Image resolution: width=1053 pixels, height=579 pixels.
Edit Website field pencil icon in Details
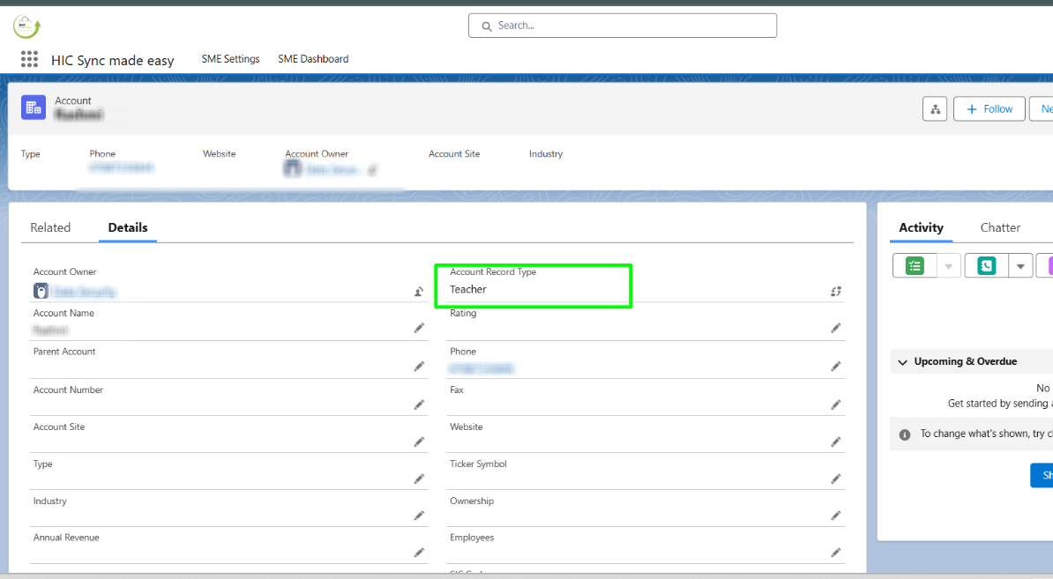pos(835,442)
